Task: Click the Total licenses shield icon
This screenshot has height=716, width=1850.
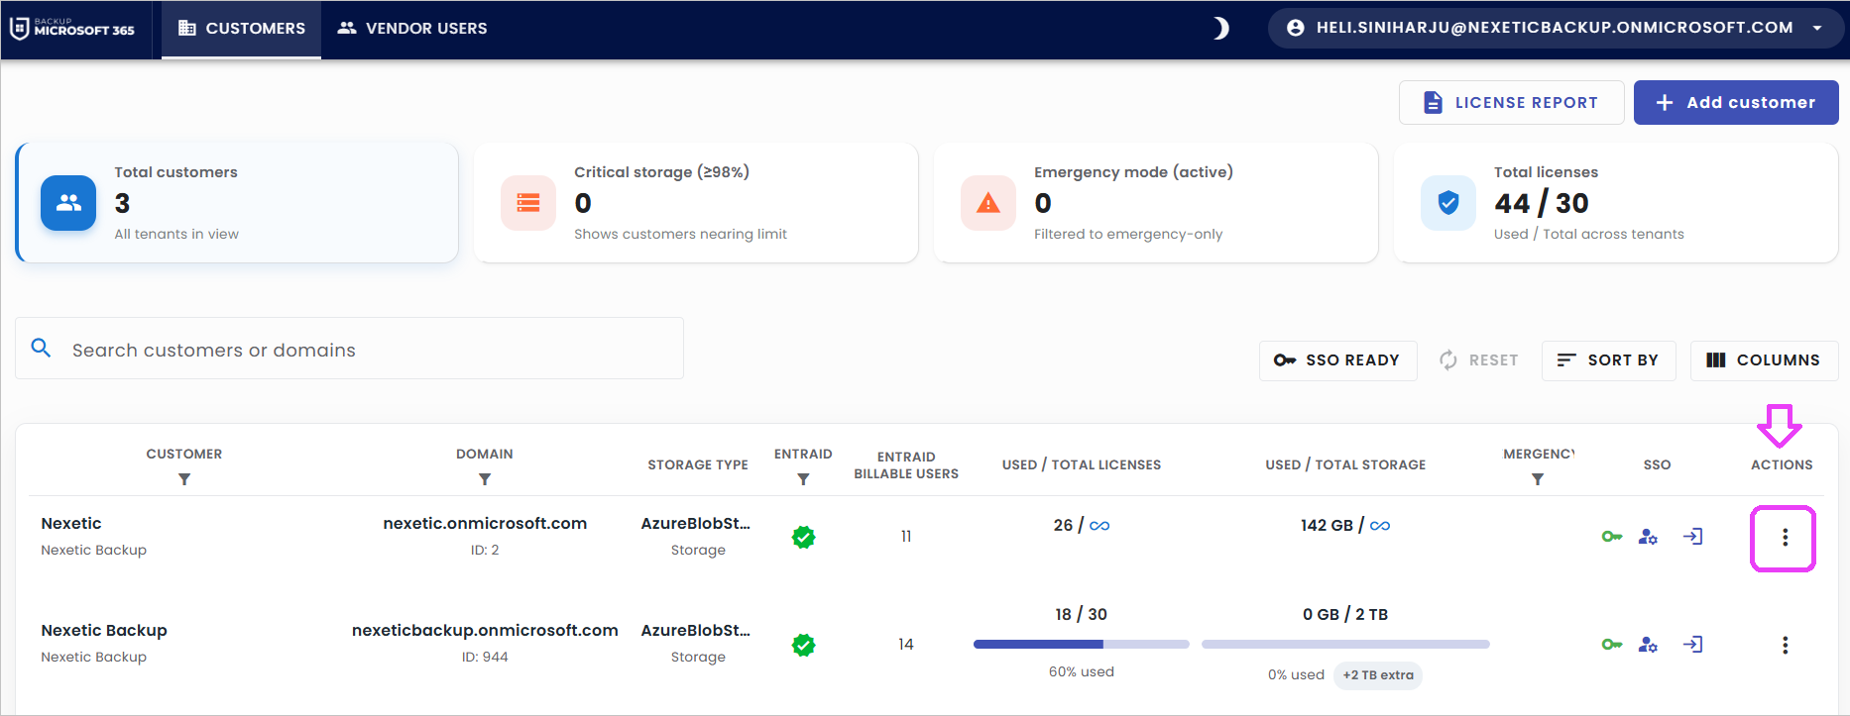Action: 1448,203
